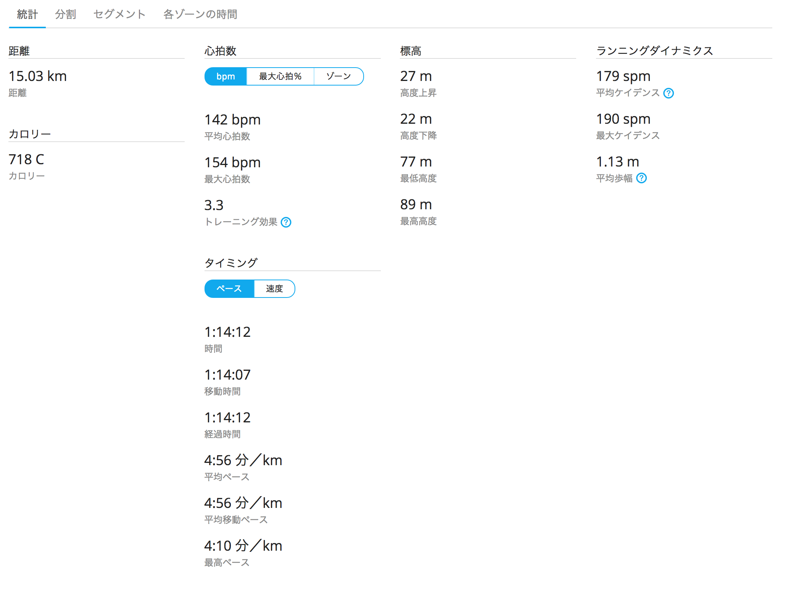Click the 718 C calorie value

[x=26, y=160]
